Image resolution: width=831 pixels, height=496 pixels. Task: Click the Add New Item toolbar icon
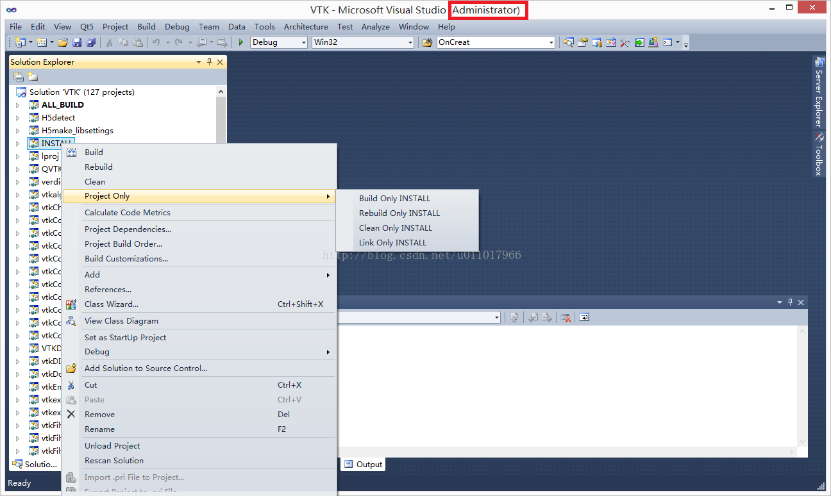tap(42, 42)
